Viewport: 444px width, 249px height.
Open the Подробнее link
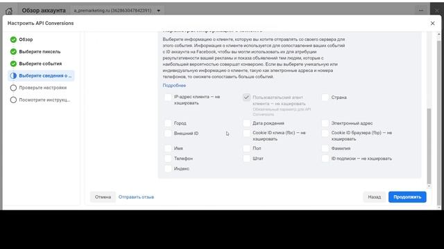click(x=174, y=85)
